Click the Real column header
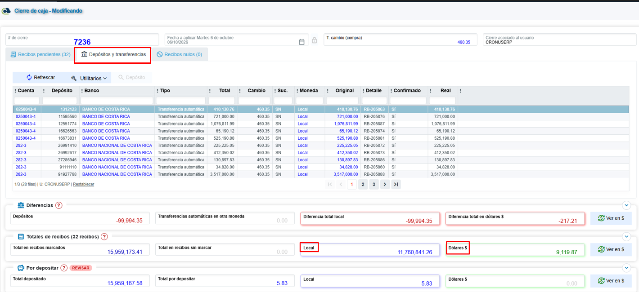This screenshot has height=292, width=639. pyautogui.click(x=445, y=91)
